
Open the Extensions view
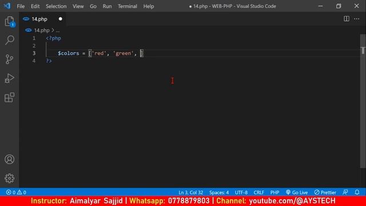pos(9,97)
